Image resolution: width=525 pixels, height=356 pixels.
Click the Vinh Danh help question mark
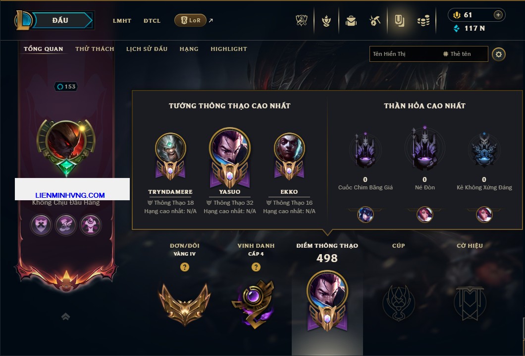coord(256,267)
